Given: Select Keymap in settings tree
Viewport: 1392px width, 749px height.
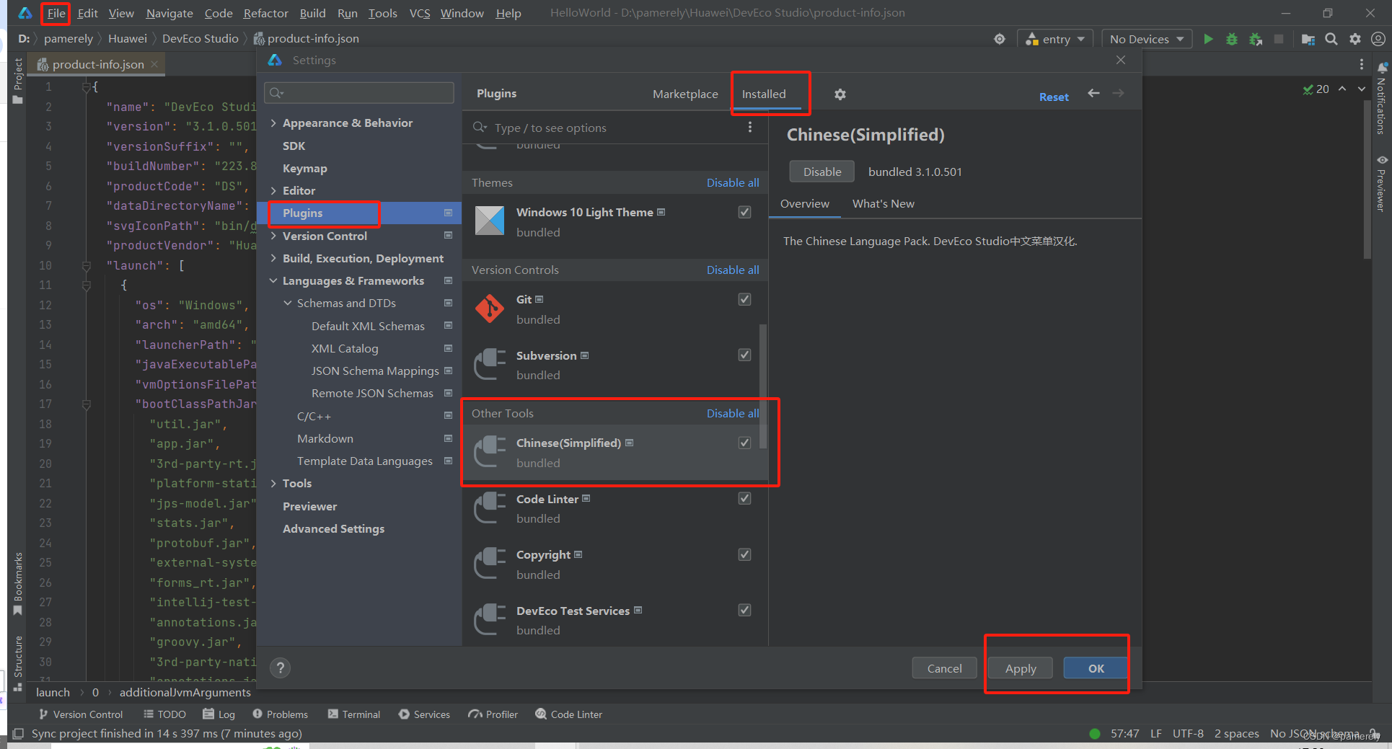Looking at the screenshot, I should [304, 168].
